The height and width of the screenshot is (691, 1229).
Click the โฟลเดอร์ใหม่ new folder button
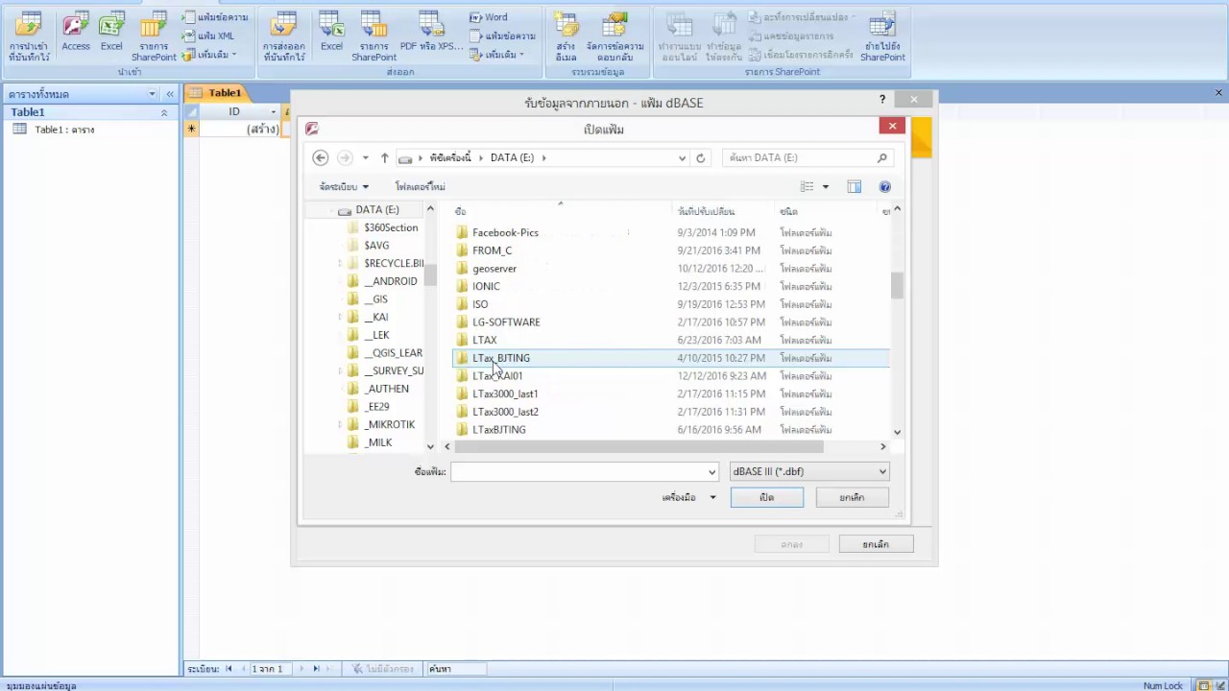[420, 186]
